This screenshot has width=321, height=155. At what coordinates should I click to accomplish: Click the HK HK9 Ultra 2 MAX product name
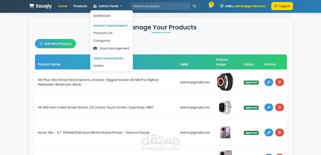(96, 107)
